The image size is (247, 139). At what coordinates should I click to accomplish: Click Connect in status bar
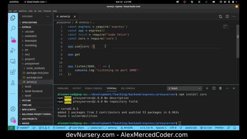pos(59,128)
